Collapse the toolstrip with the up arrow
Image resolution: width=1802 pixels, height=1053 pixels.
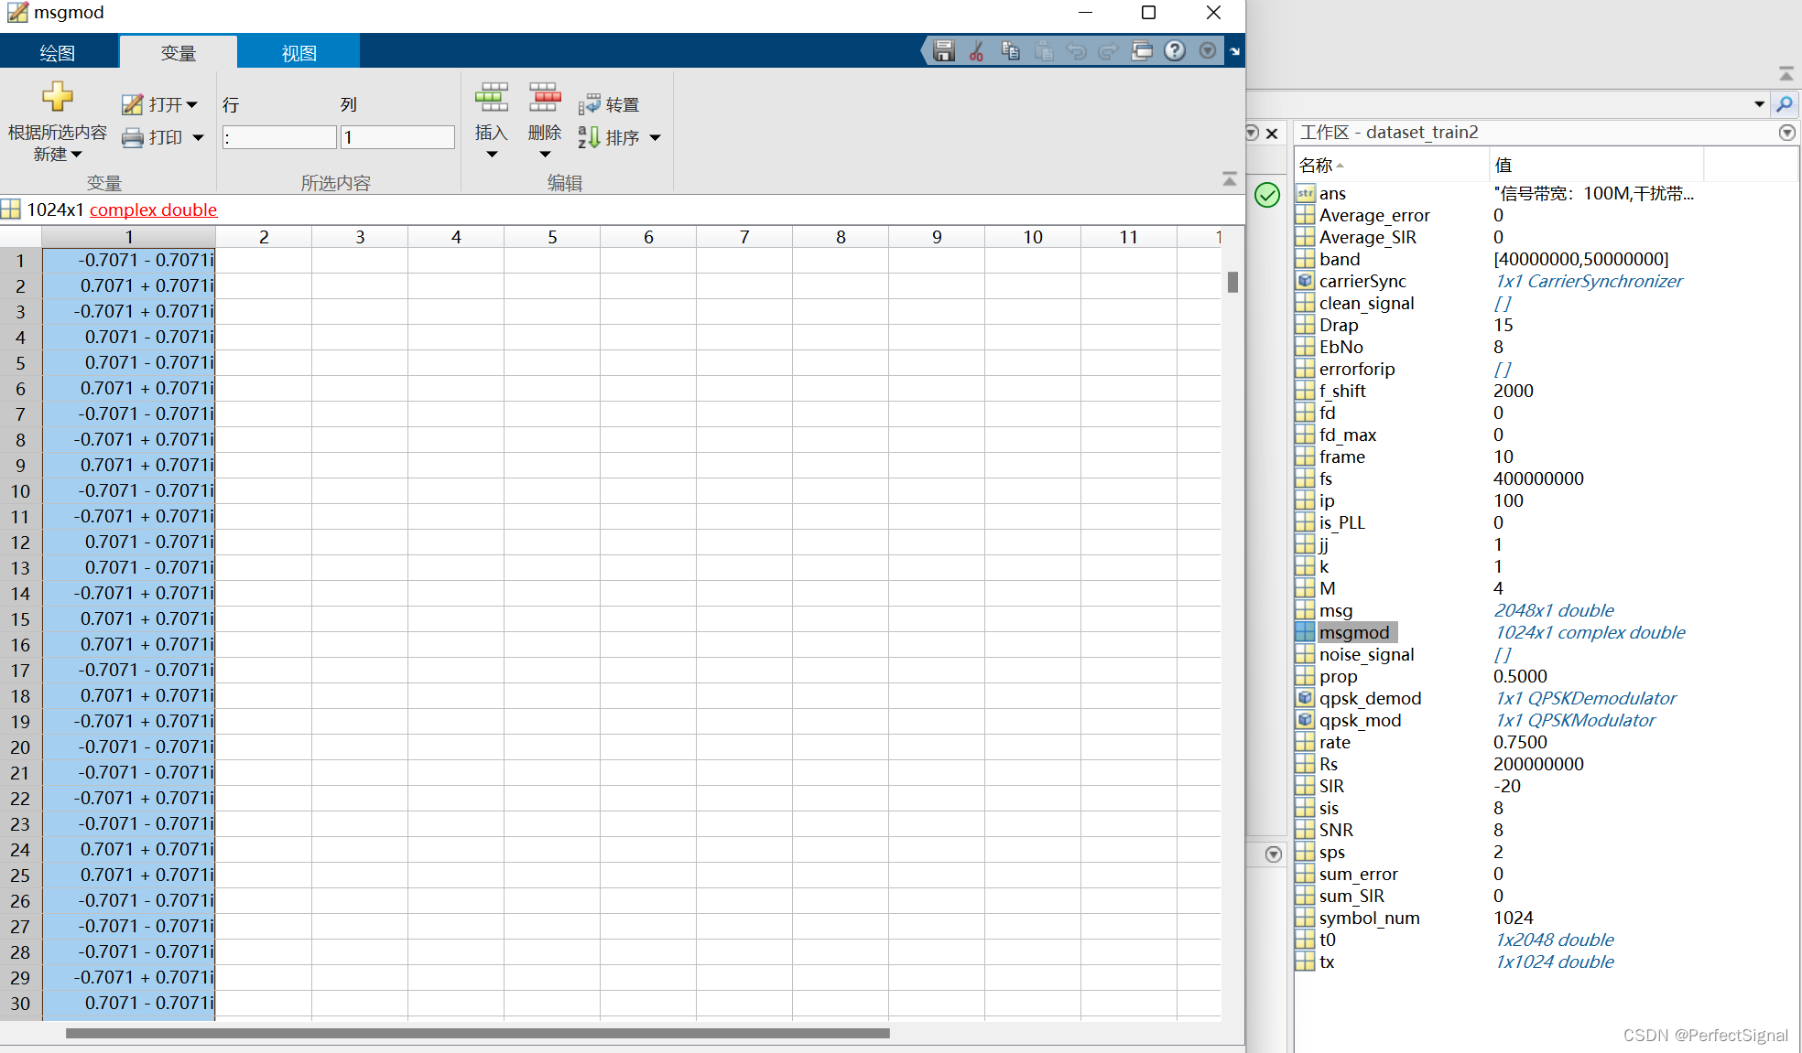1230,179
